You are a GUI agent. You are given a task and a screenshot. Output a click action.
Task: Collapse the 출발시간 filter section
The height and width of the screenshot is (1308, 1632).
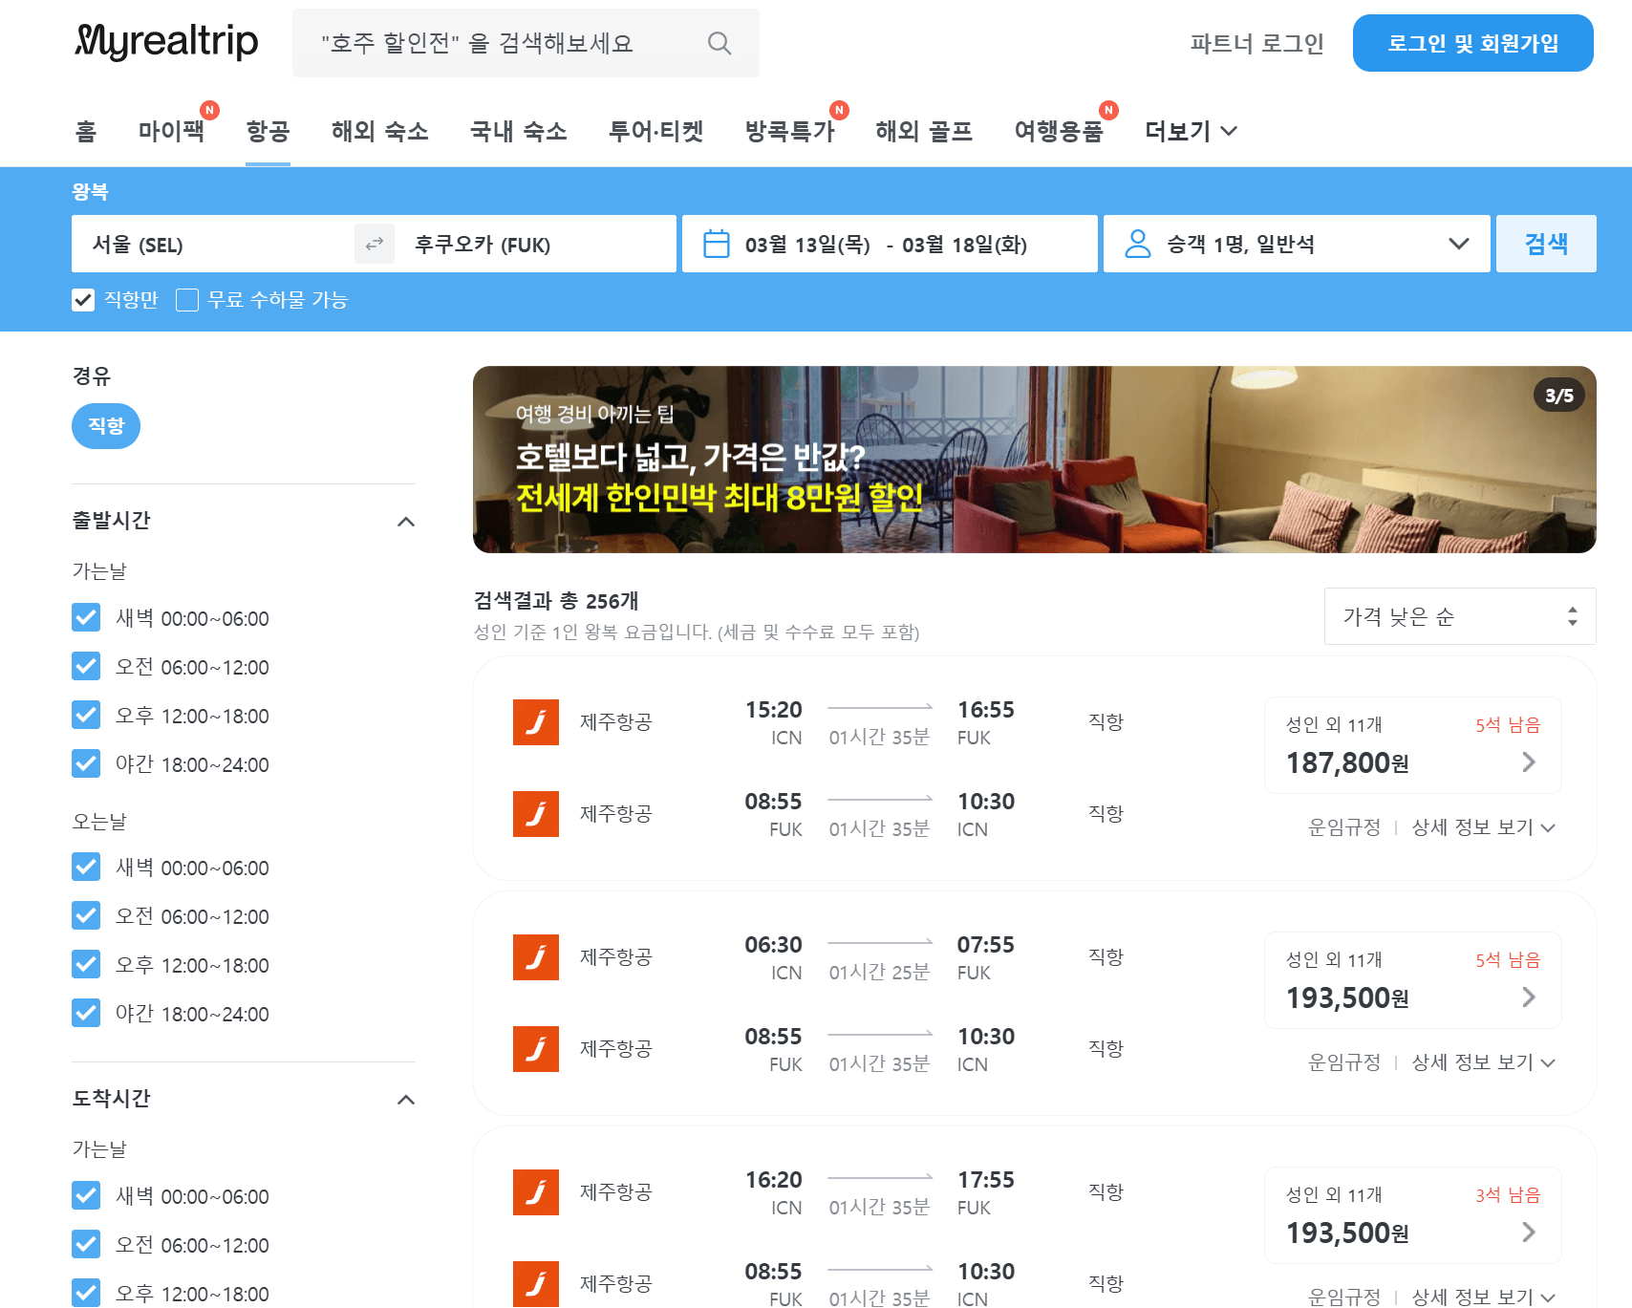tap(406, 521)
